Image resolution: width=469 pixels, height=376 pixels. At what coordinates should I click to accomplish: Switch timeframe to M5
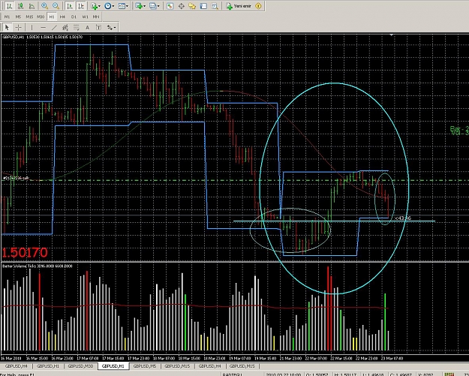(x=18, y=17)
